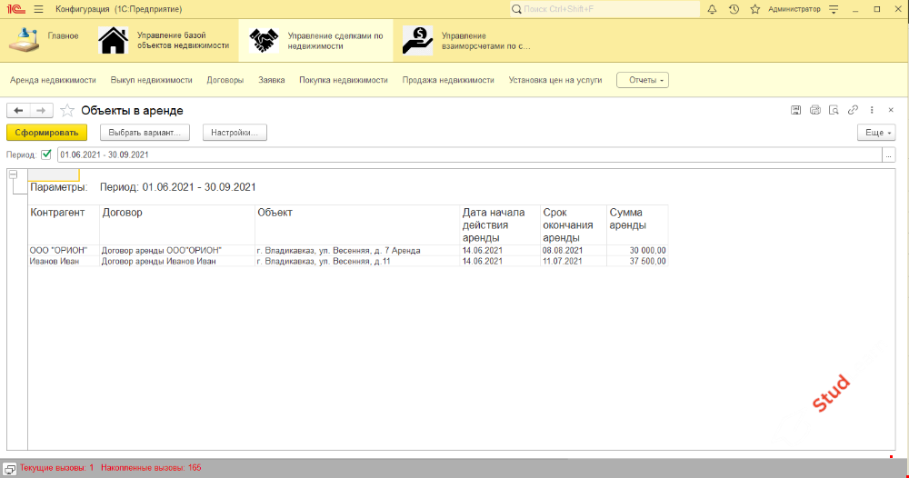
Task: Get a link to the report via chain icon
Action: coord(853,110)
